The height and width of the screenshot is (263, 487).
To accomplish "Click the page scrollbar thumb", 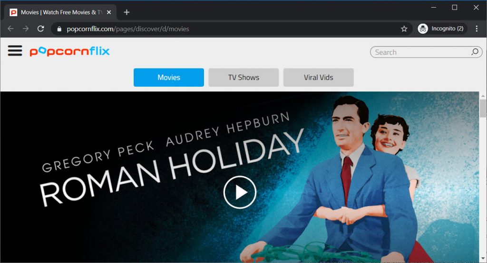I will pyautogui.click(x=483, y=108).
